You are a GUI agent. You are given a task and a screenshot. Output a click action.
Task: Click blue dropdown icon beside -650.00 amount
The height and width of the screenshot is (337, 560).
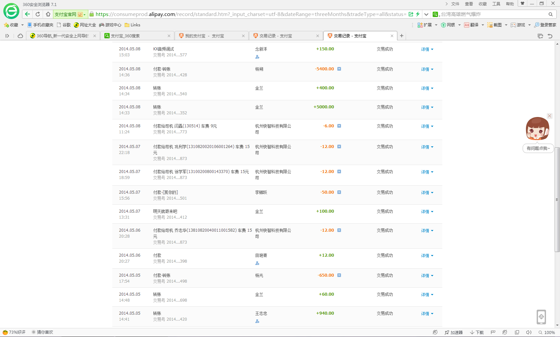tap(339, 275)
